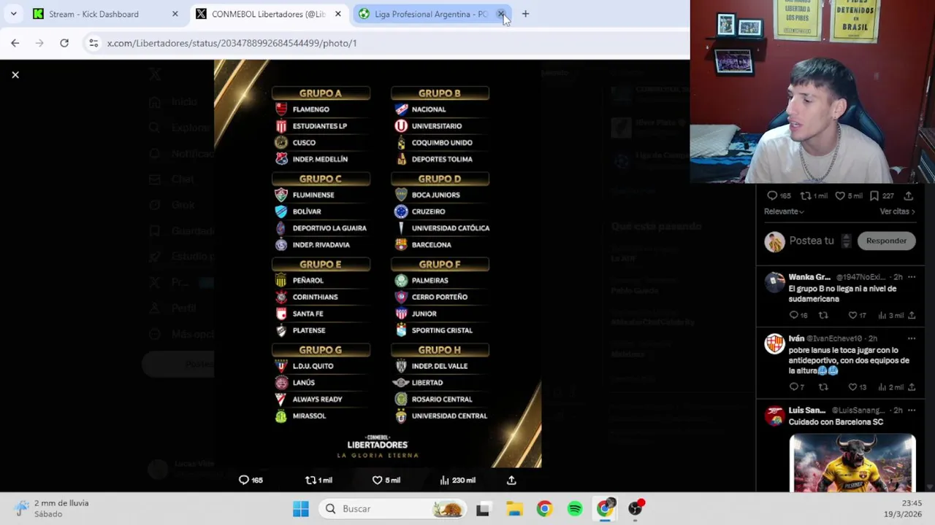The height and width of the screenshot is (525, 935).
Task: Open Chrome from taskbar
Action: pyautogui.click(x=544, y=509)
